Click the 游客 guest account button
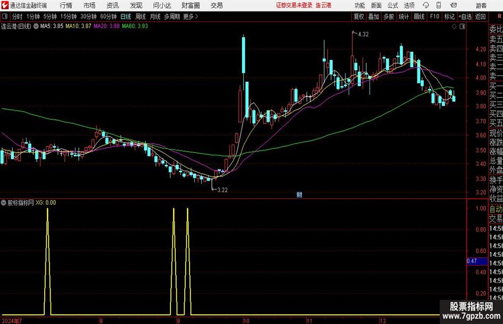Viewport: 503px width, 324px height. (481, 5)
